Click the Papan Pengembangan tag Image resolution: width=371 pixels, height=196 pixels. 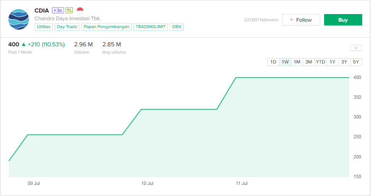(x=106, y=27)
